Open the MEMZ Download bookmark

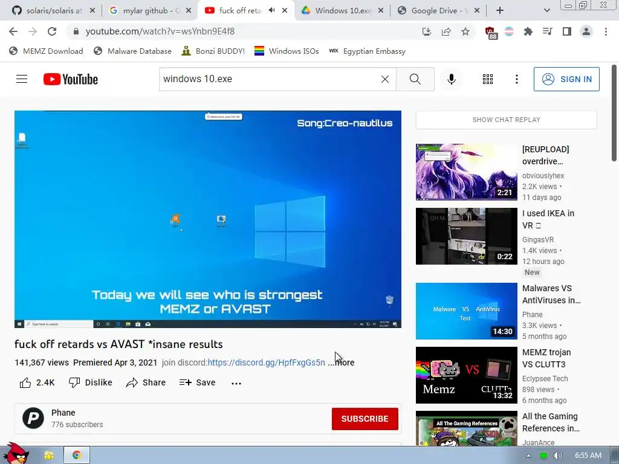tap(46, 51)
